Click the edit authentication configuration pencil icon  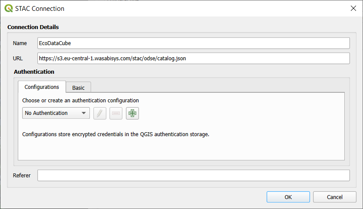tap(100, 114)
